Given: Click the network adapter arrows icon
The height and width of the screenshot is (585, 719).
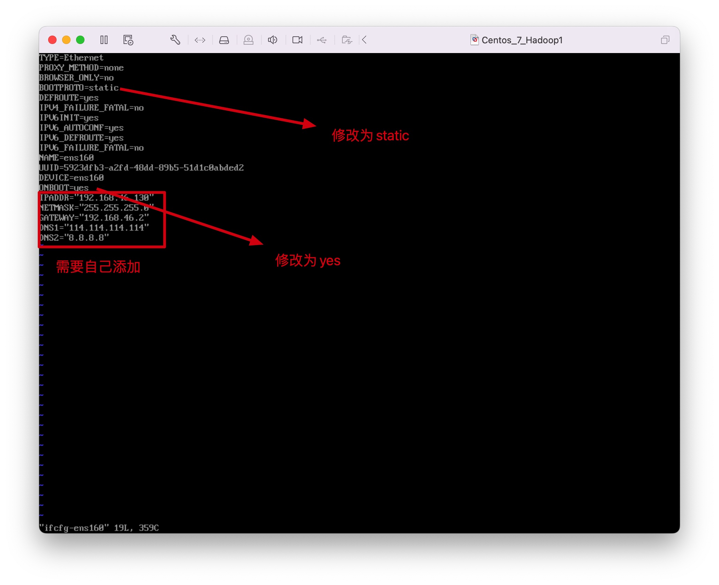Looking at the screenshot, I should pyautogui.click(x=200, y=40).
